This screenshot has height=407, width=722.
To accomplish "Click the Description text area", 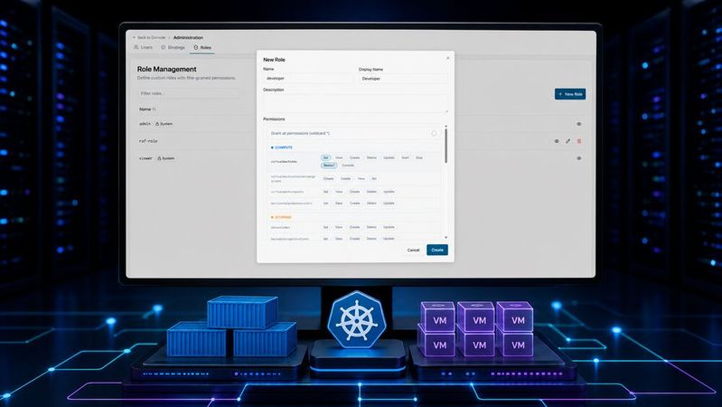I will pos(355,104).
